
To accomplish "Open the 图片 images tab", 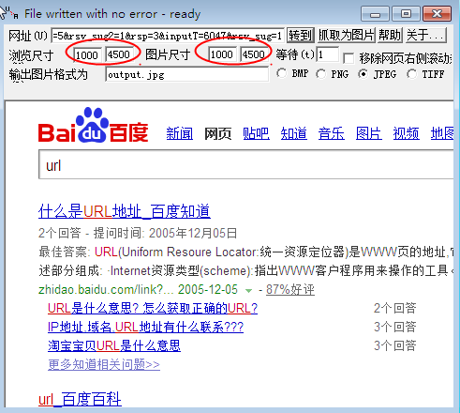I will pyautogui.click(x=369, y=133).
